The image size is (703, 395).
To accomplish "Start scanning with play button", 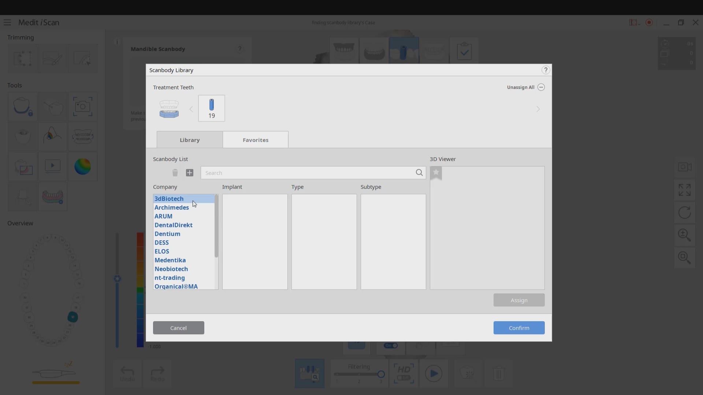I will point(434,373).
